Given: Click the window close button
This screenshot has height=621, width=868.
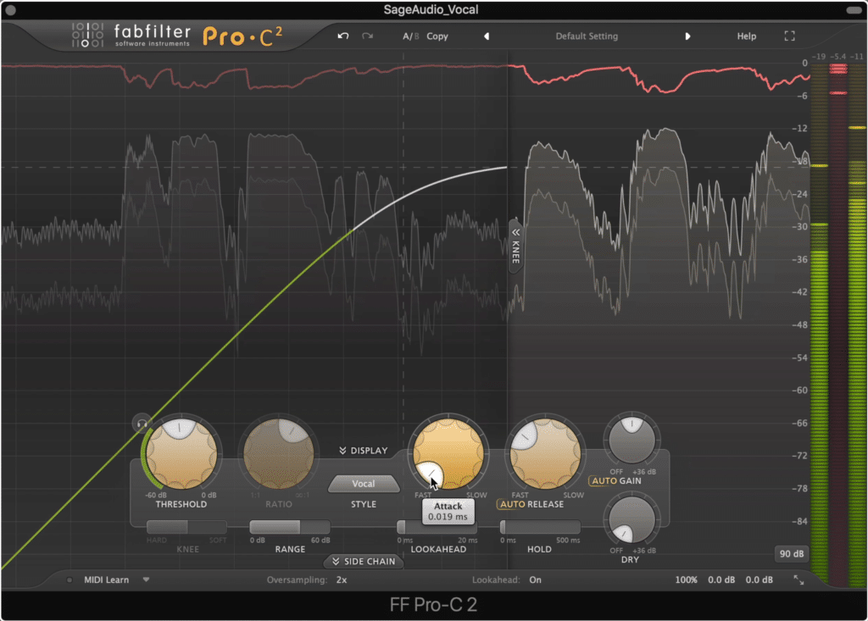Looking at the screenshot, I should [10, 9].
